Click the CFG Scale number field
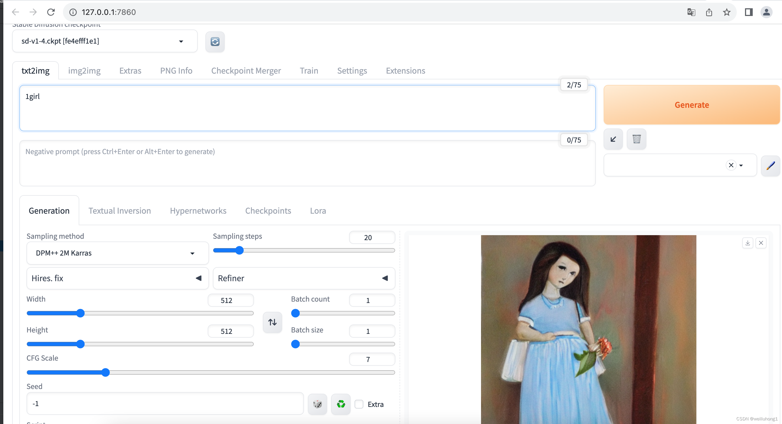 (372, 359)
